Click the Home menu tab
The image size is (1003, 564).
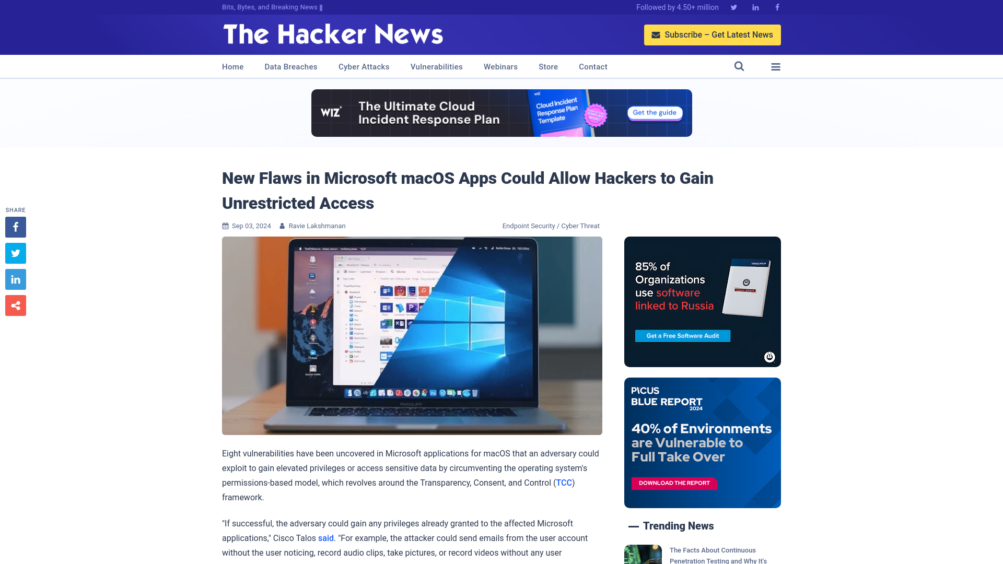click(233, 67)
